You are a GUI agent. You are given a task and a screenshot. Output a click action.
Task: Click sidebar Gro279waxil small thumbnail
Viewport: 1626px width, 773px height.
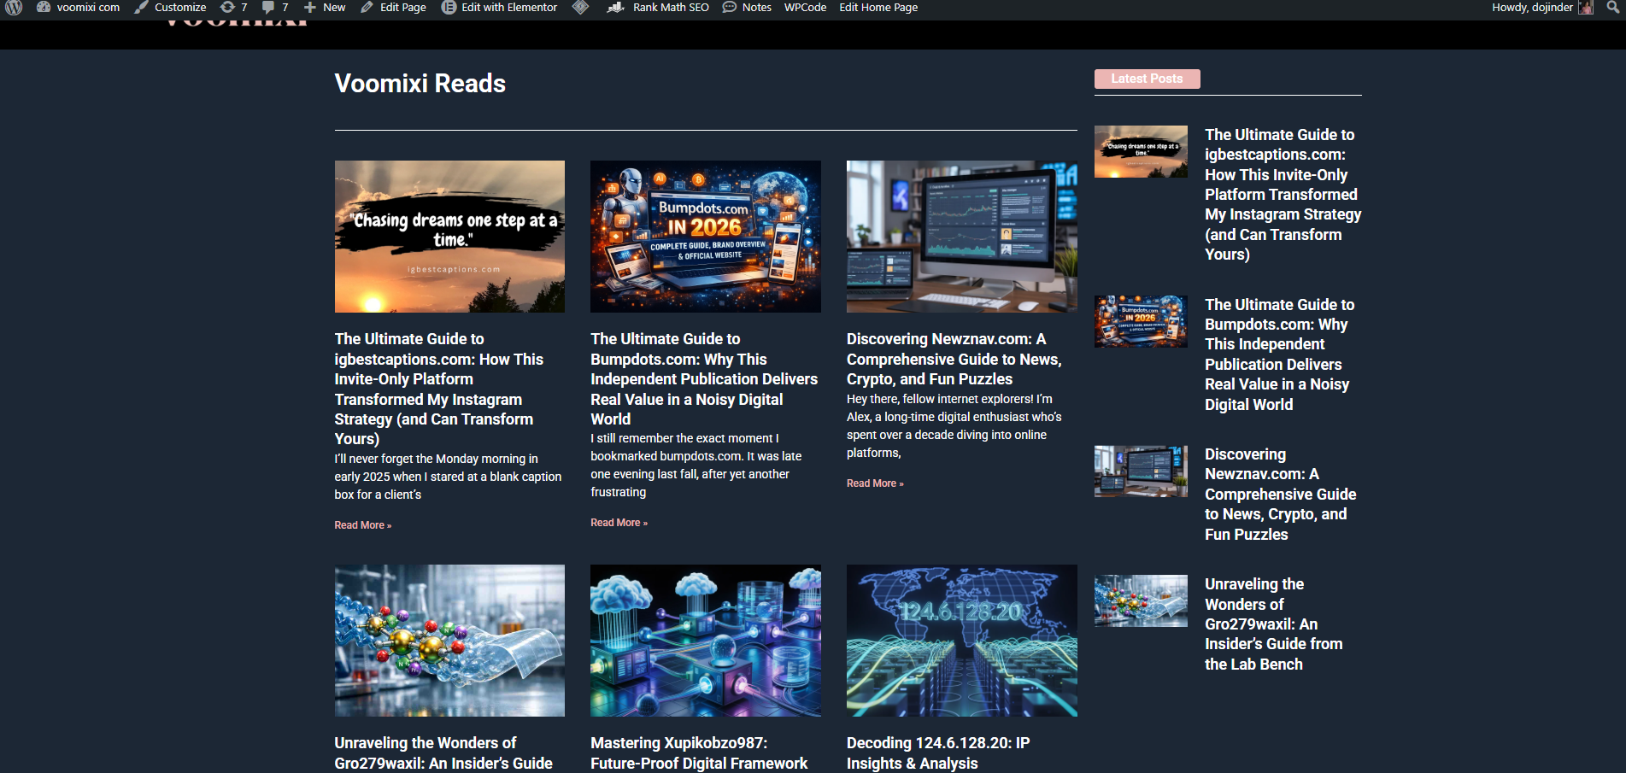tap(1141, 601)
